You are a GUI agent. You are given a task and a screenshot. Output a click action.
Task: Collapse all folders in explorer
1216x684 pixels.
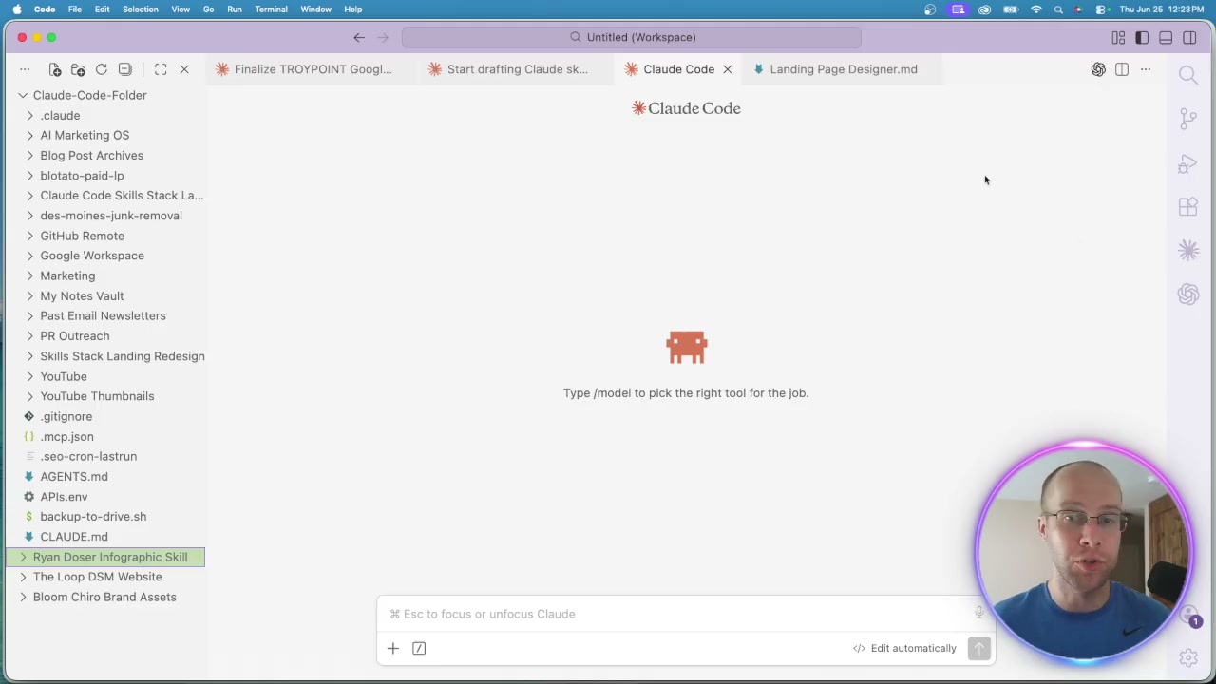click(x=125, y=69)
